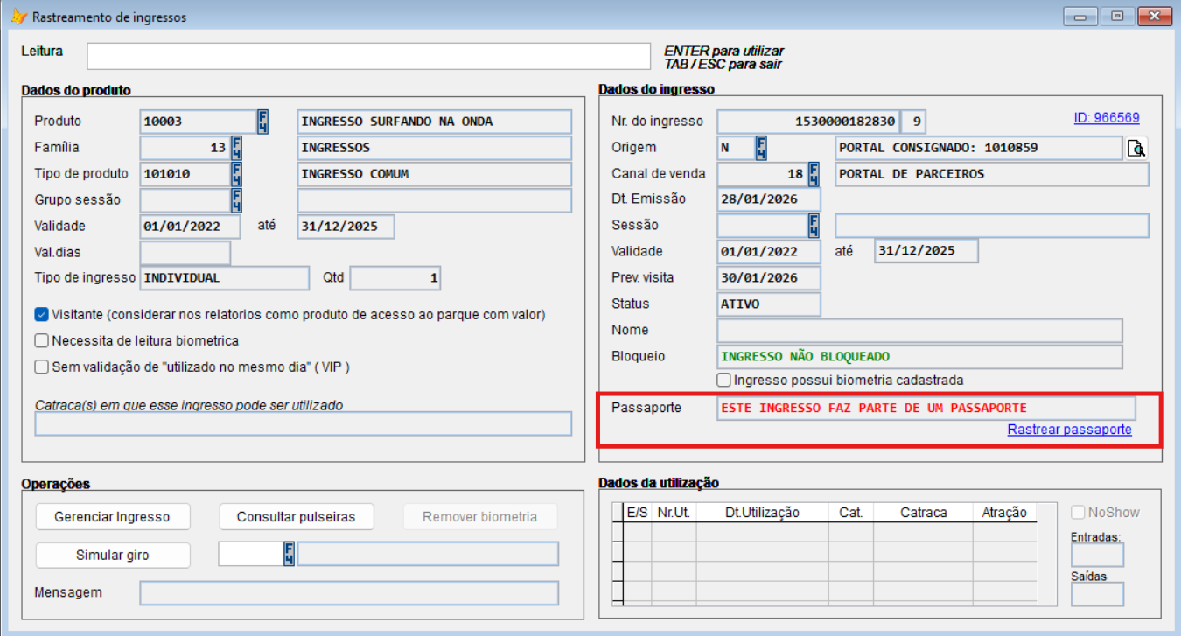Open the F4 lookup next to Família
Viewport: 1181px width, 636px height.
click(x=236, y=148)
